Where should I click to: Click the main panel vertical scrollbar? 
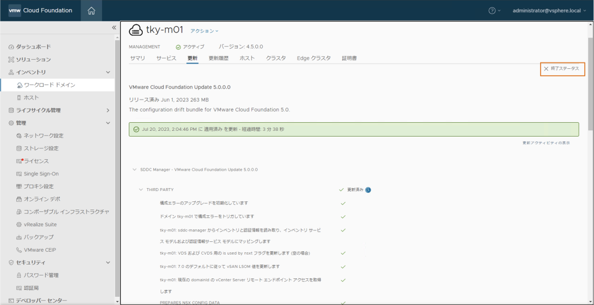(591, 84)
